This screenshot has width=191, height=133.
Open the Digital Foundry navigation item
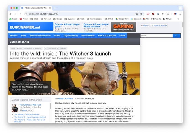[x=71, y=35]
